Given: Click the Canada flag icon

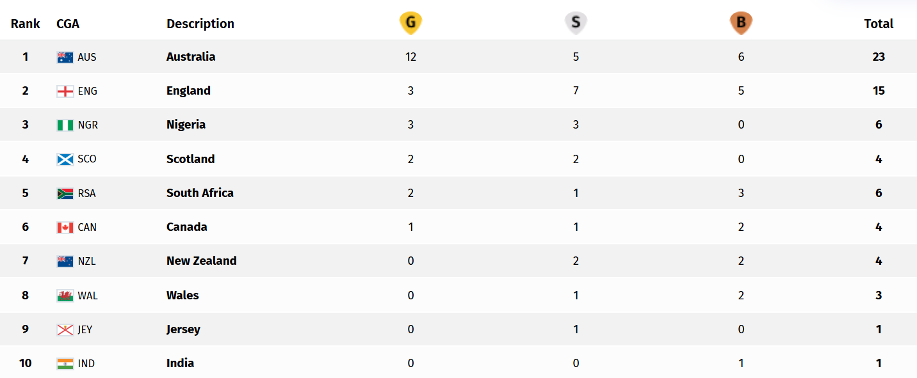Looking at the screenshot, I should [65, 227].
